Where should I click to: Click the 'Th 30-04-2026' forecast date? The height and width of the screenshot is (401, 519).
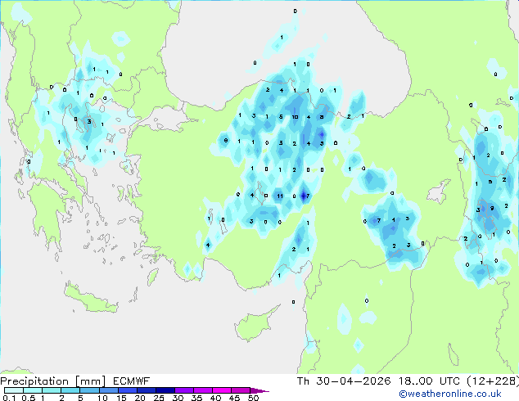[344, 381]
